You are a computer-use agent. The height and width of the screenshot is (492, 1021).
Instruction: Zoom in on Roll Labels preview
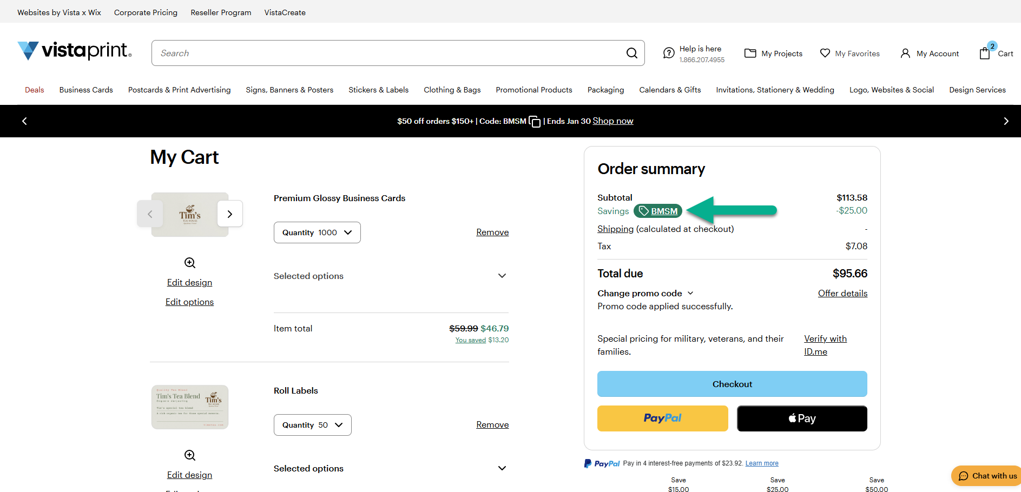[x=190, y=455]
